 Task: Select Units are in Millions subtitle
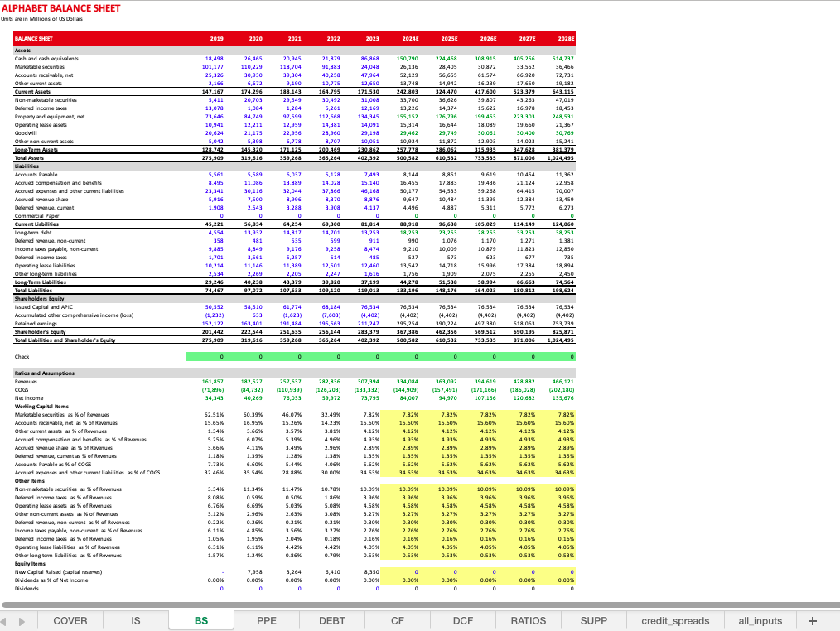tap(41, 19)
